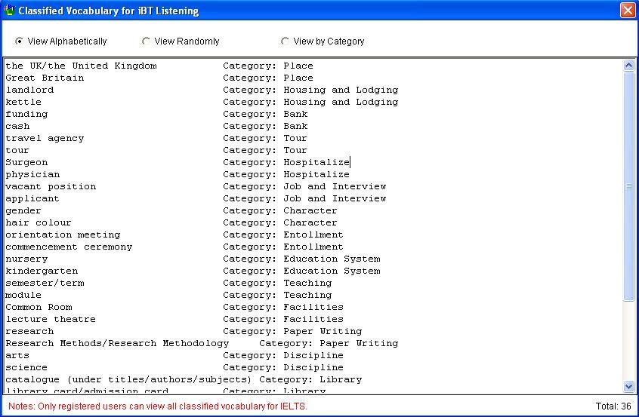This screenshot has width=639, height=417.
Task: Click the word 'cash' in the list
Action: point(17,126)
